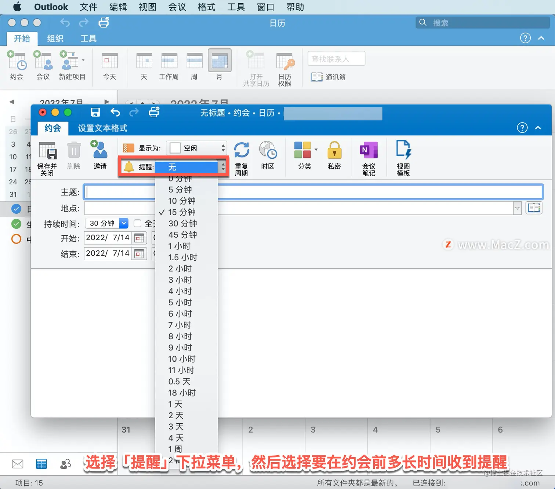Collapse main Outlook ribbon with chevron
The image size is (555, 489).
[541, 38]
